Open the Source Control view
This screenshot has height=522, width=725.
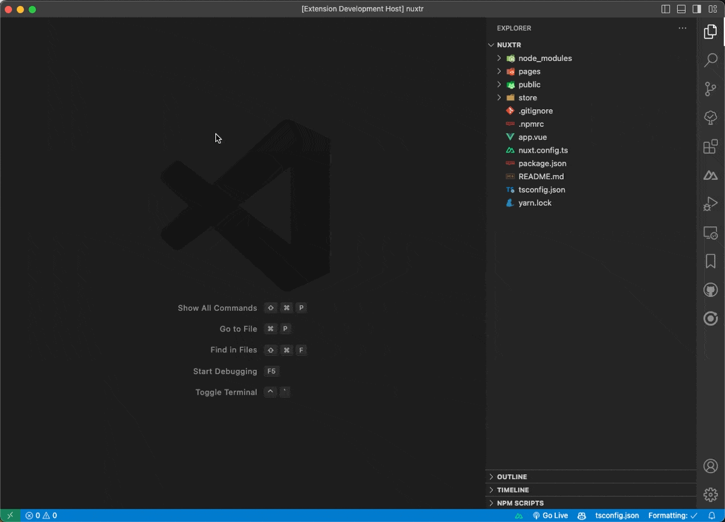(x=710, y=89)
